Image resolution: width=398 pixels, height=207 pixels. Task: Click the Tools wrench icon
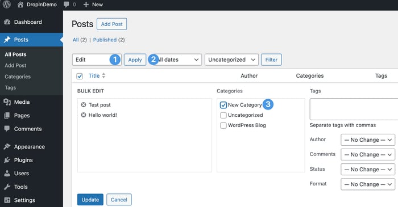point(7,187)
